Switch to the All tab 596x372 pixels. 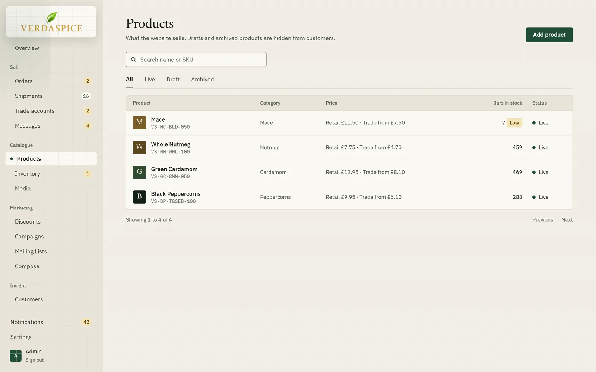tap(129, 80)
